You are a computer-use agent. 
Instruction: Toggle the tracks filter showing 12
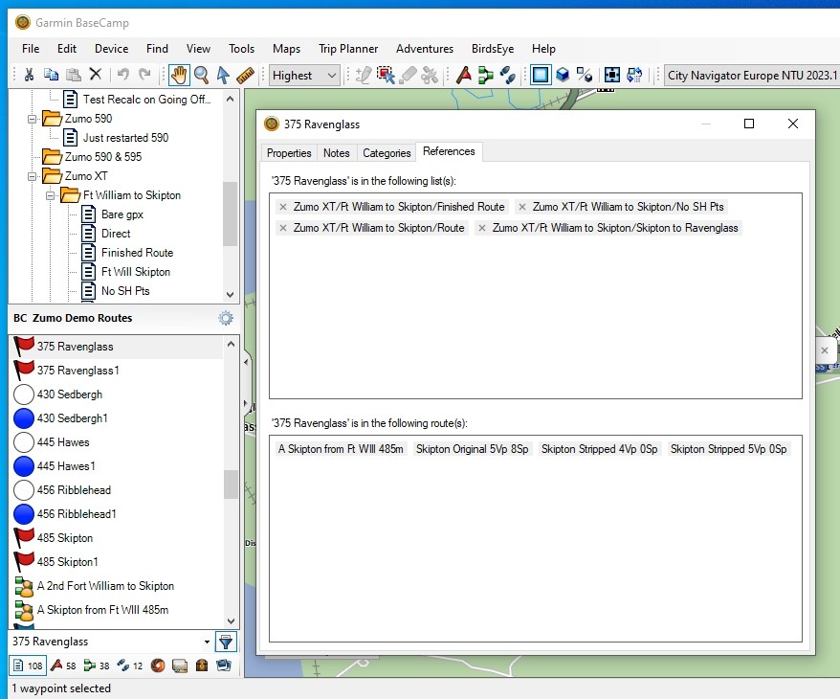click(x=130, y=665)
